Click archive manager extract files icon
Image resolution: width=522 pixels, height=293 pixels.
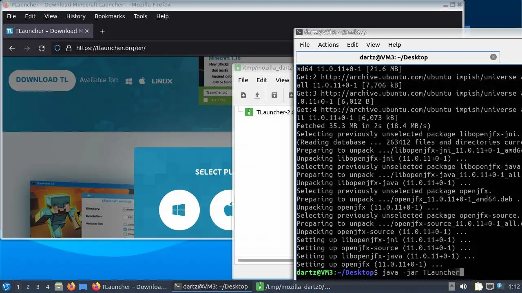(274, 95)
